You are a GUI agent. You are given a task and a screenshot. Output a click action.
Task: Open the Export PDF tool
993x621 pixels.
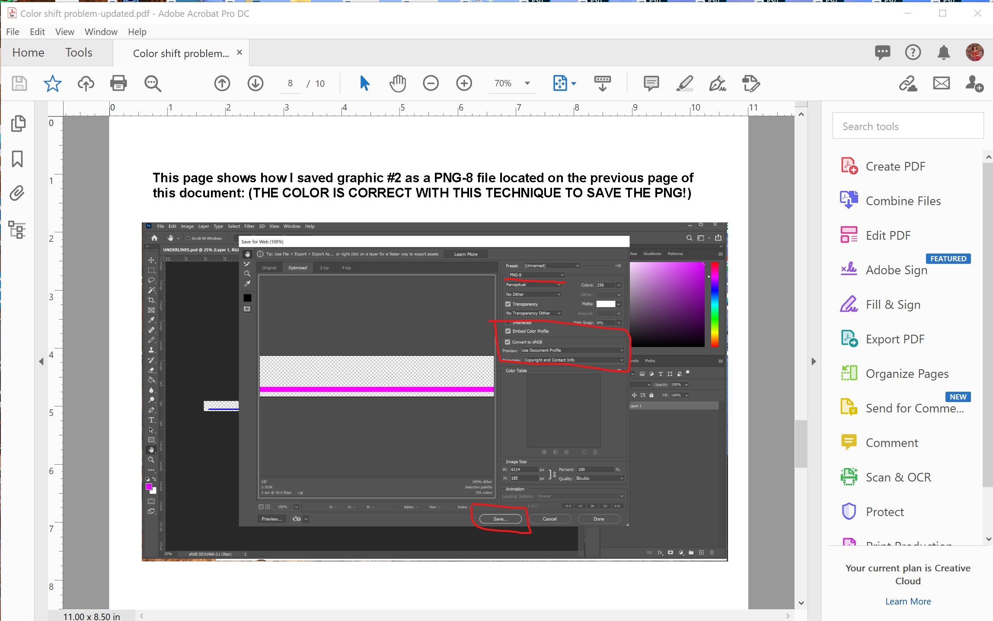[x=895, y=339]
